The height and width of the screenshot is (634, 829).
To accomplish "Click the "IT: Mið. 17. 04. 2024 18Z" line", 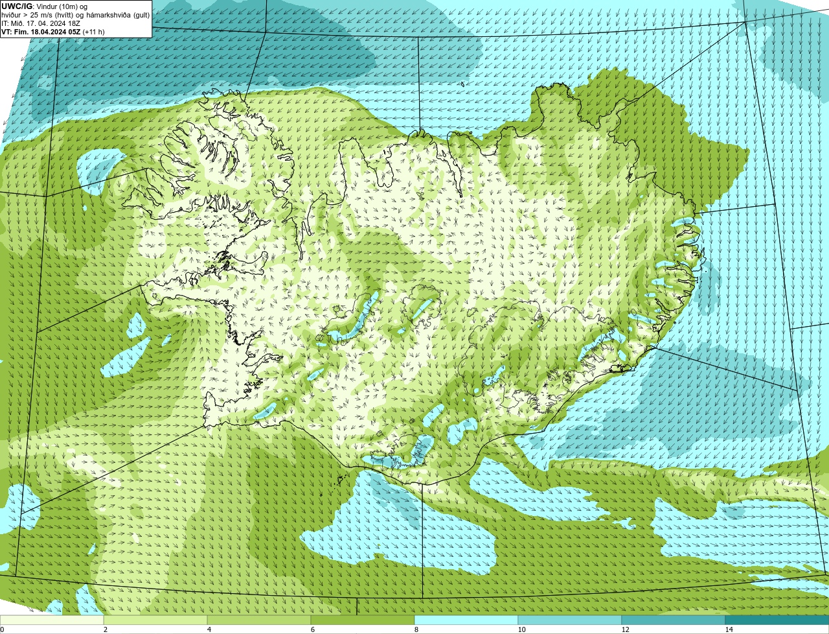I will pos(41,23).
